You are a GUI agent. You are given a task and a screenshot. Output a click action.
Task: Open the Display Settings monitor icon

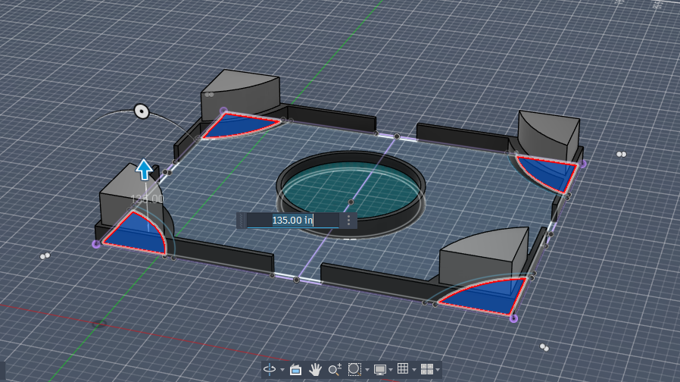(x=380, y=369)
